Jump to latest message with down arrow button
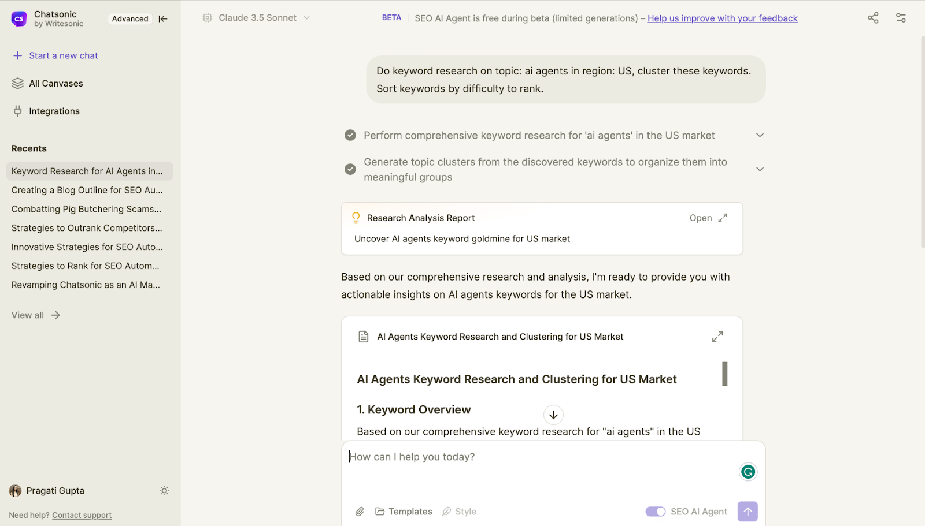The height and width of the screenshot is (526, 925). (553, 415)
